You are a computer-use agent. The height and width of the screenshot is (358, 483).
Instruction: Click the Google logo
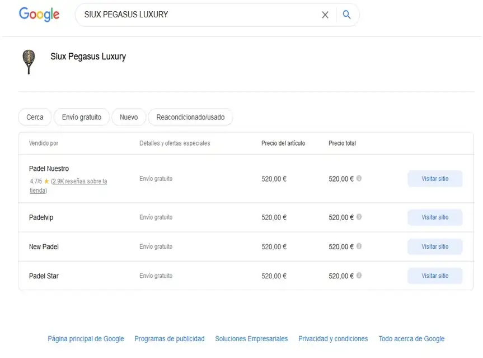38,15
